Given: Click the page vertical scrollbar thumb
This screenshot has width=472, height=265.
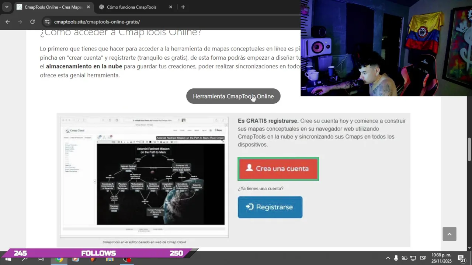Looking at the screenshot, I should [x=469, y=149].
